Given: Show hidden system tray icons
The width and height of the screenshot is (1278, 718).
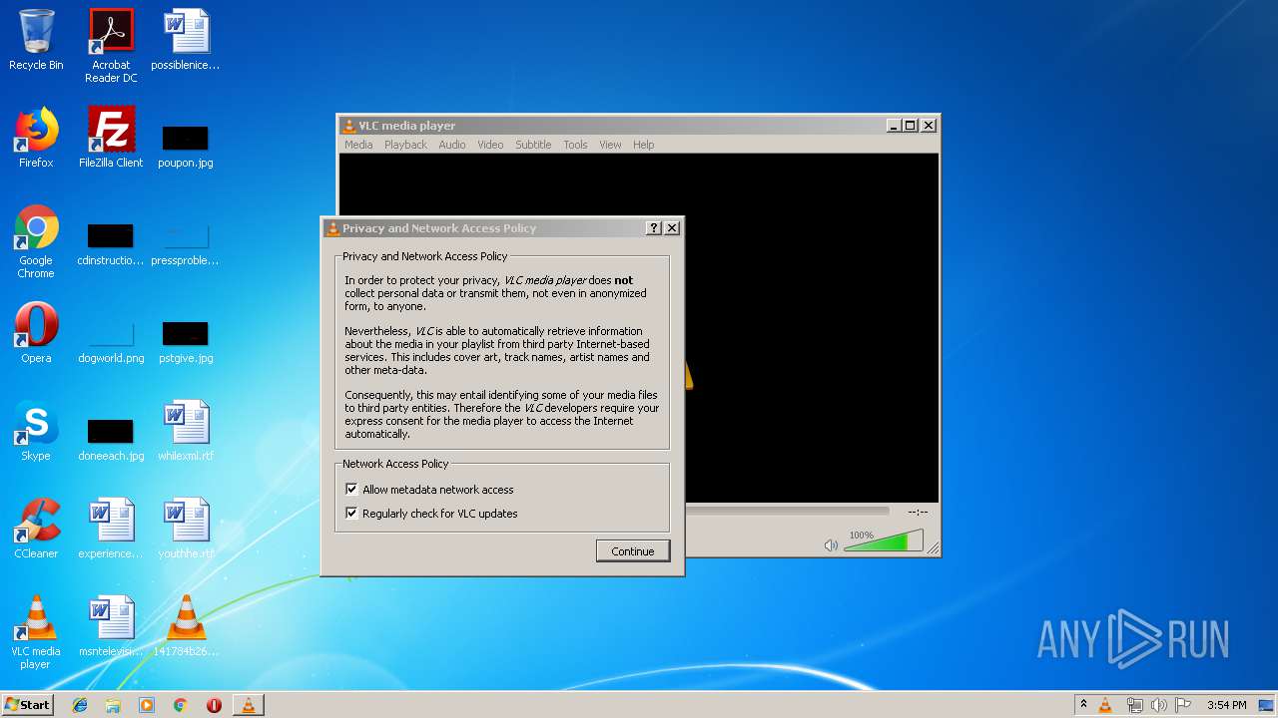Looking at the screenshot, I should (x=1083, y=705).
